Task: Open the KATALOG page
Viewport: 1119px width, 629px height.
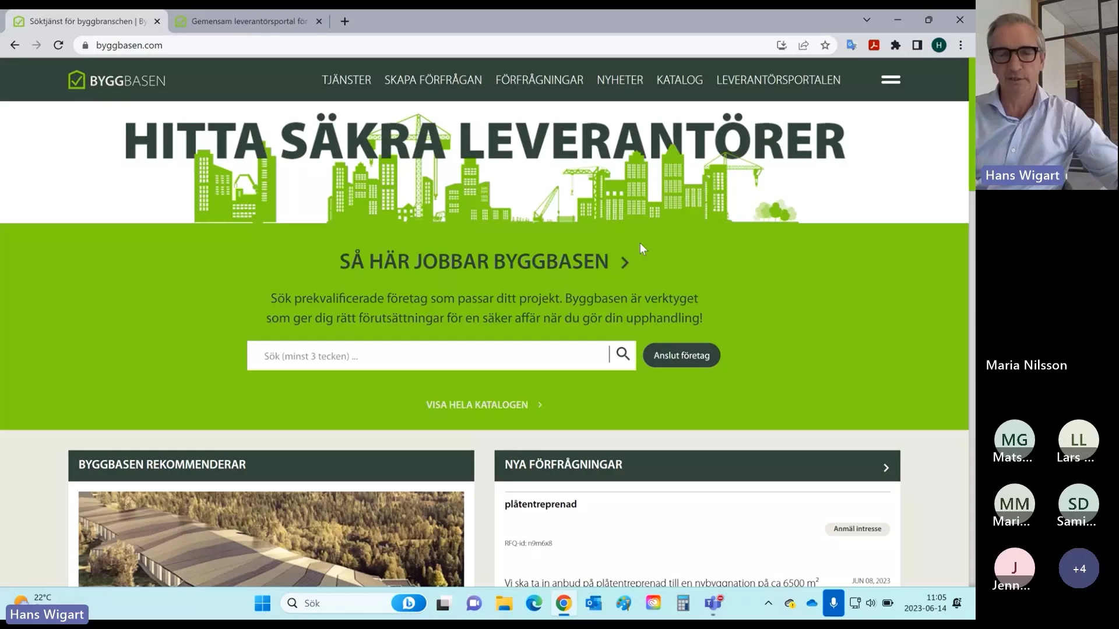Action: click(680, 80)
